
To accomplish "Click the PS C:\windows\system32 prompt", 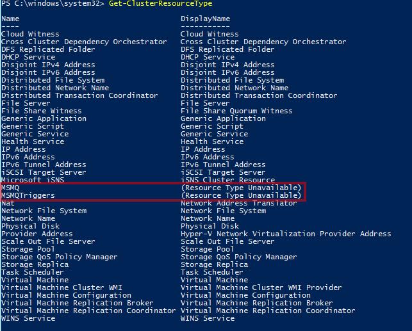I will (53, 4).
